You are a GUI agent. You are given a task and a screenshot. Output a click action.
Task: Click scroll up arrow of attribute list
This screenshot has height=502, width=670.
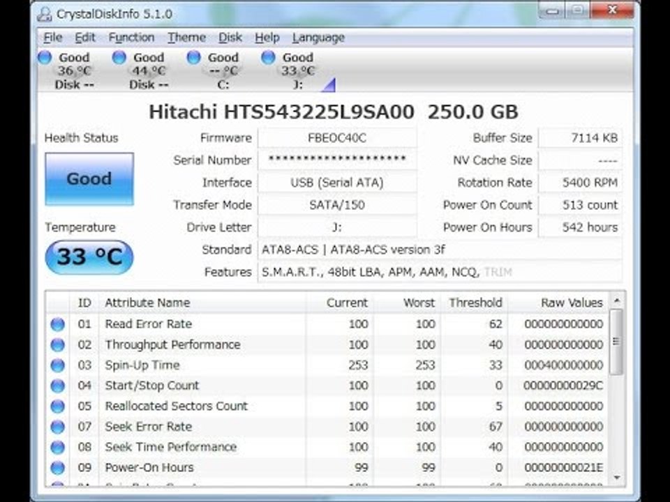617,301
